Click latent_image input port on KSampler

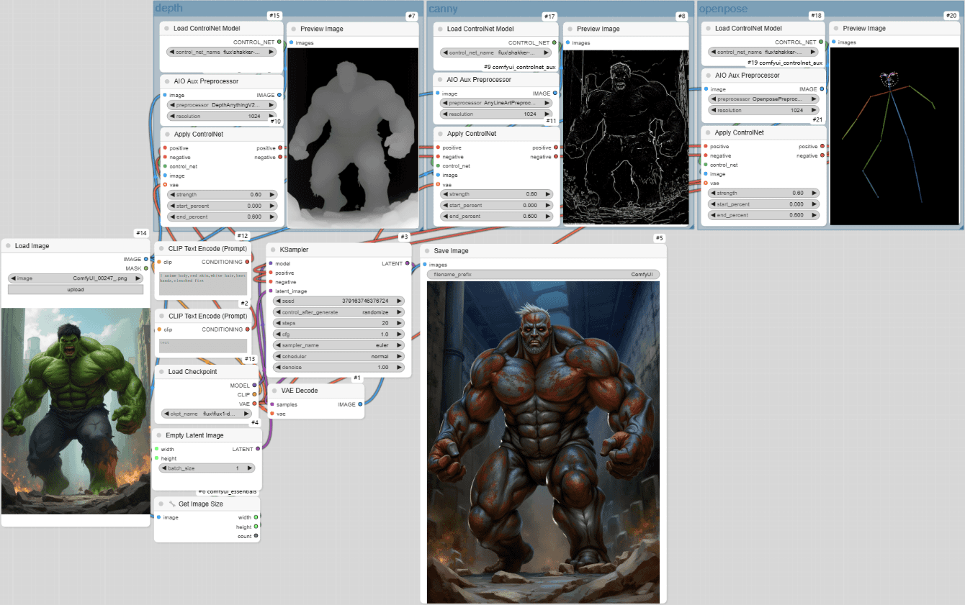pos(271,291)
